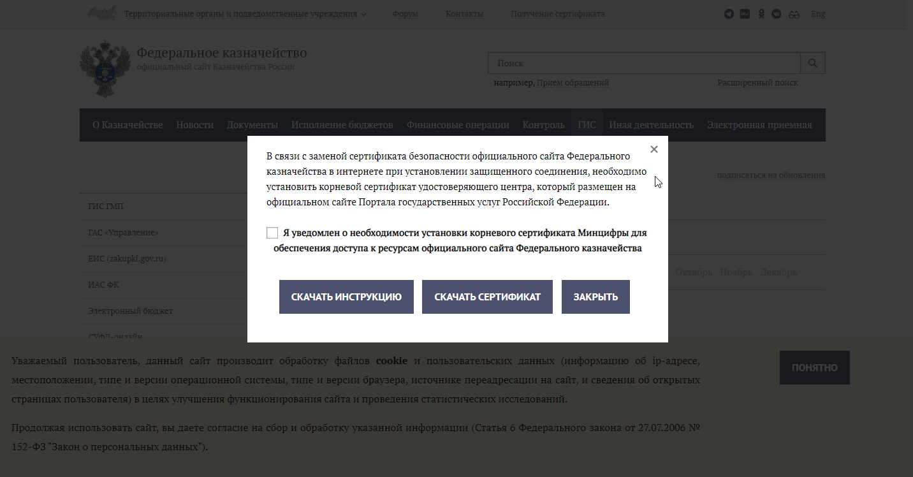Switch language via the Eng link
The width and height of the screenshot is (913, 477).
click(818, 14)
